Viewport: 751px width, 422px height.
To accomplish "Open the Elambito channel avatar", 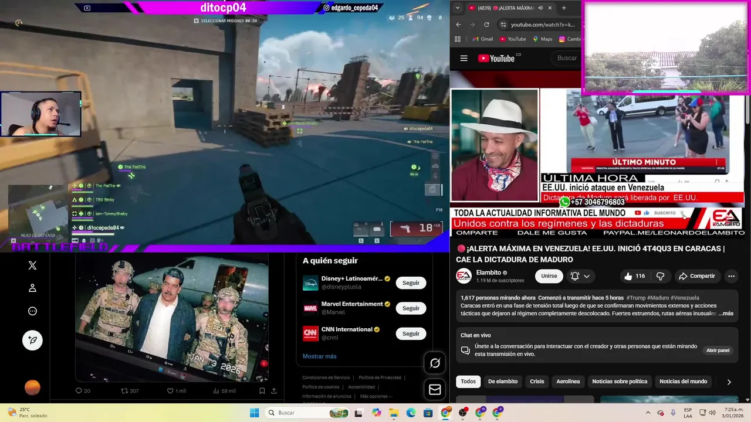I will pos(464,276).
